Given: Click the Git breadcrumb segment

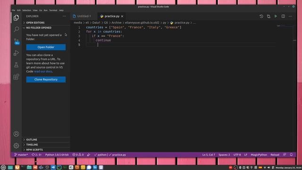Looking at the screenshot, I should pyautogui.click(x=106, y=23).
